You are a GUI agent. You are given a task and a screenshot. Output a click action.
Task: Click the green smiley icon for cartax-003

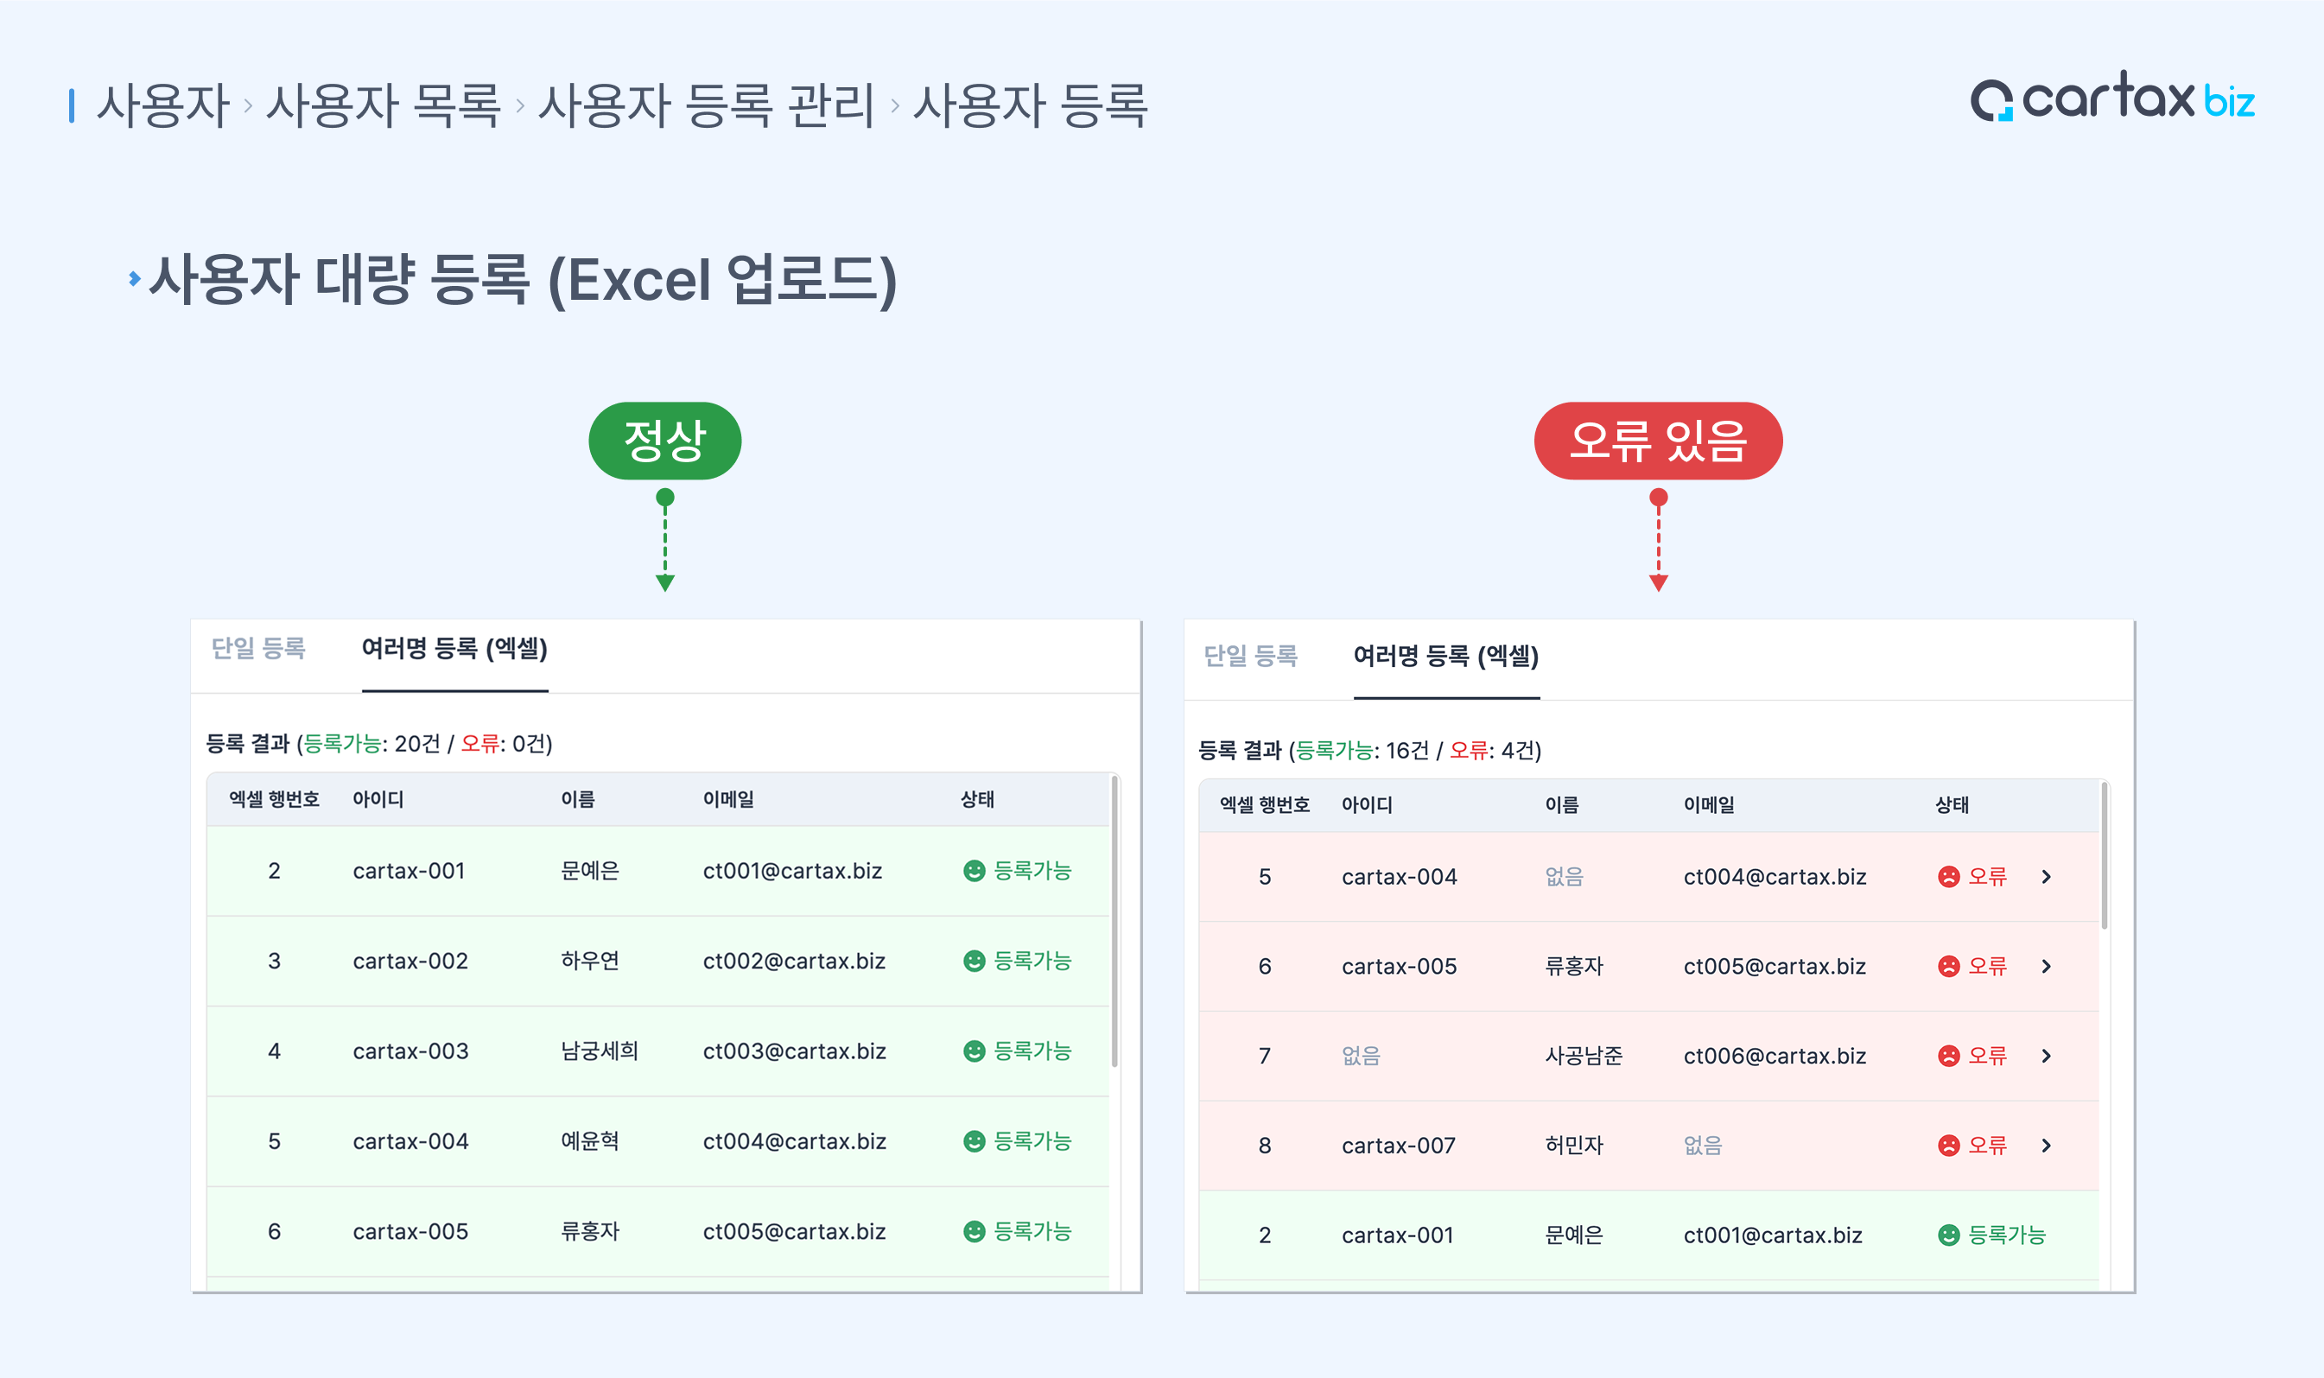coord(973,1051)
